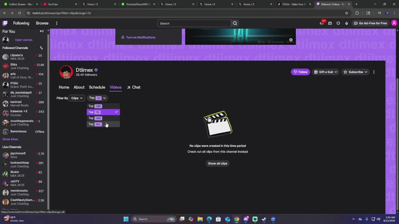Select Top 30D clips range
This screenshot has width=399, height=224.
[x=103, y=118]
